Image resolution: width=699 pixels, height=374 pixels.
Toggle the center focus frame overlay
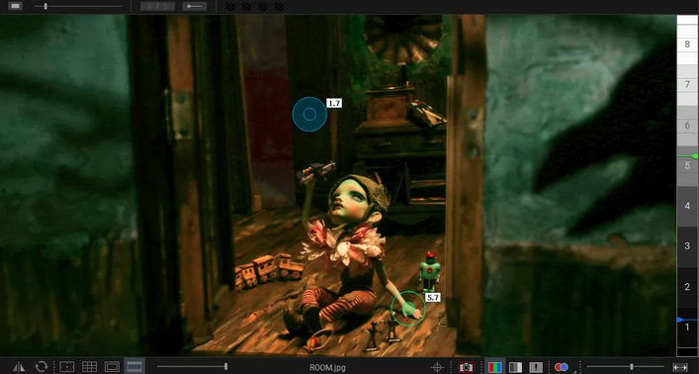tap(67, 367)
